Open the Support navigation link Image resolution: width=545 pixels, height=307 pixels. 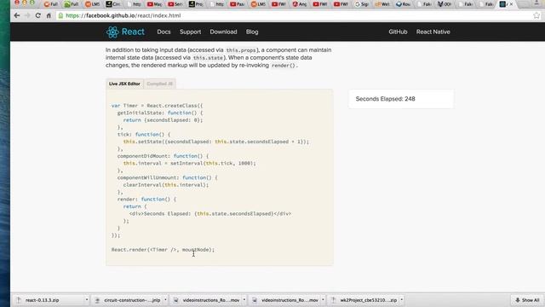click(190, 32)
